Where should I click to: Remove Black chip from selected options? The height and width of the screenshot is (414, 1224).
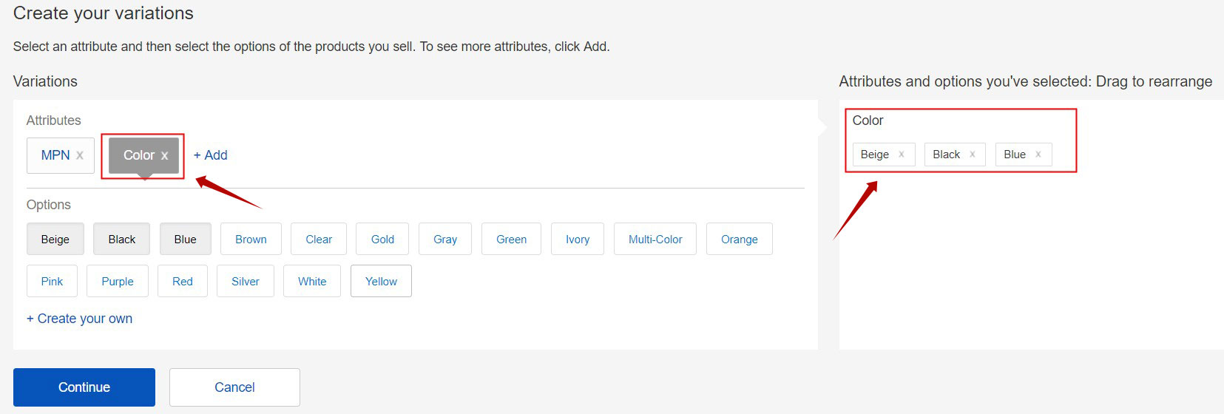(x=972, y=155)
